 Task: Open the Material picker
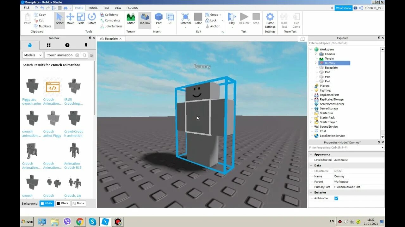click(x=185, y=20)
